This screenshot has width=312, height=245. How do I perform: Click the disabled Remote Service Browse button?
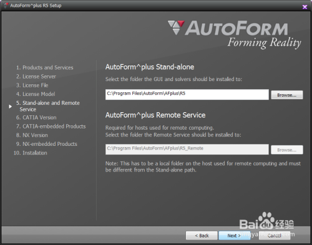point(287,150)
